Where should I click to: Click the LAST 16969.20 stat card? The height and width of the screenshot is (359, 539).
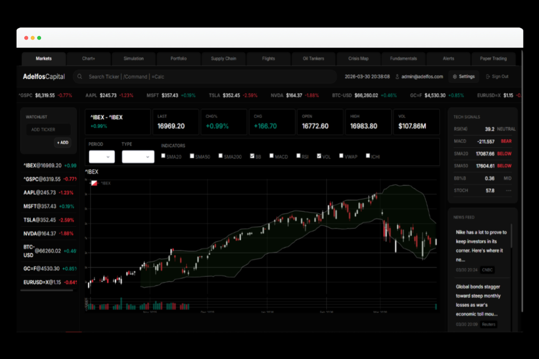[176, 122]
